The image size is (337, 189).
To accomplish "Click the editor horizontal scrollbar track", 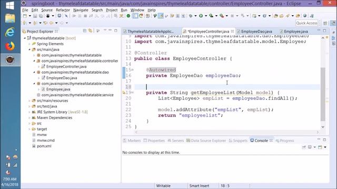I will pyautogui.click(x=227, y=132).
